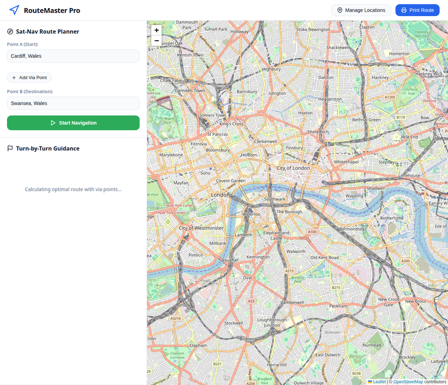Viewport: 448px width, 385px height.
Task: Click the Hackney map label
Action: click(380, 77)
